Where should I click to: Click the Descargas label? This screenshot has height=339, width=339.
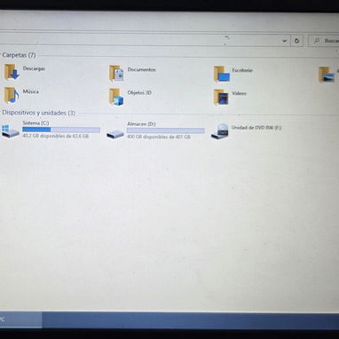[34, 68]
